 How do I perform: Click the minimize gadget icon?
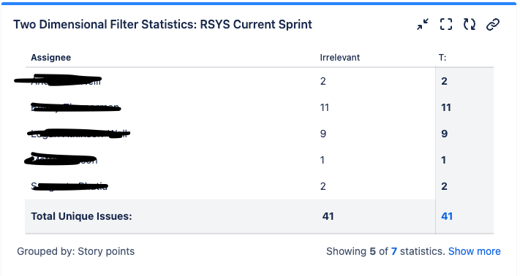click(423, 24)
